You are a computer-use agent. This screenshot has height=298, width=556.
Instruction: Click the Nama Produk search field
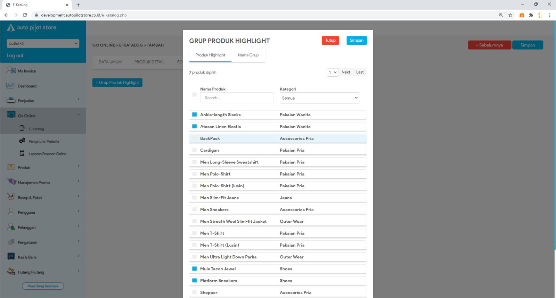(x=237, y=98)
